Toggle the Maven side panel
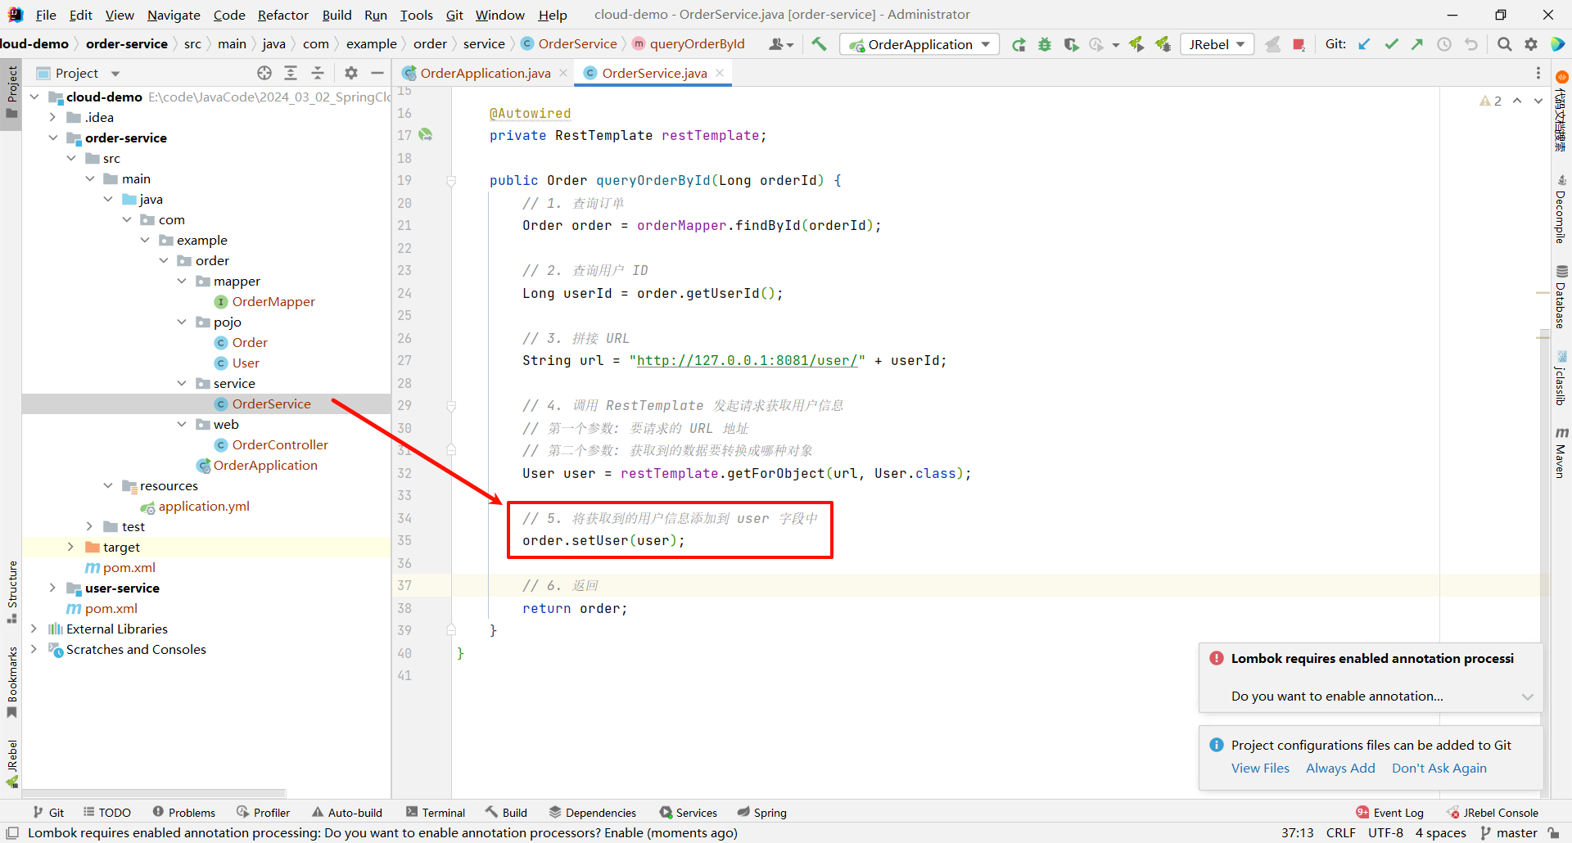 [1561, 453]
